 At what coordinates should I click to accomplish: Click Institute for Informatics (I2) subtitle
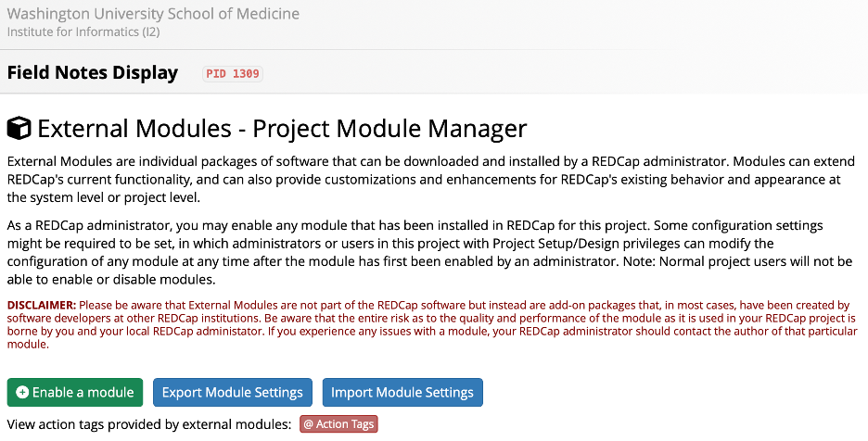point(83,32)
